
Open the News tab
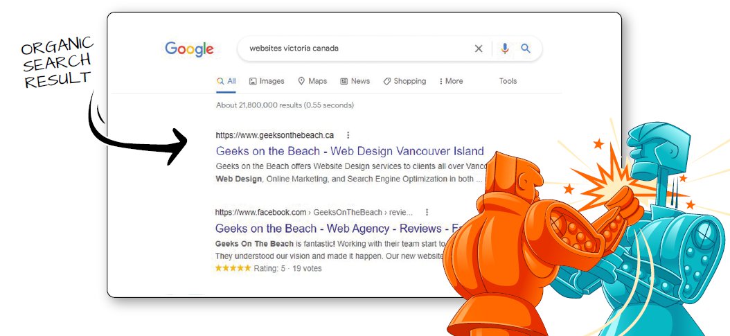click(355, 81)
